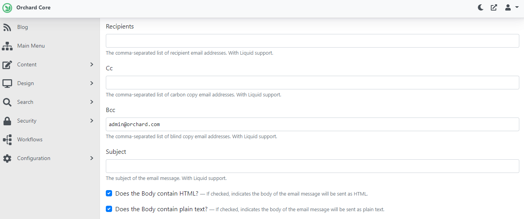524x219 pixels.
Task: Click the Orchard Core logo icon
Action: (x=7, y=8)
